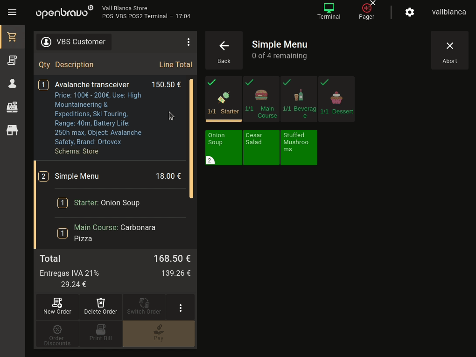476x357 pixels.
Task: Open settings gear icon
Action: coord(409,12)
